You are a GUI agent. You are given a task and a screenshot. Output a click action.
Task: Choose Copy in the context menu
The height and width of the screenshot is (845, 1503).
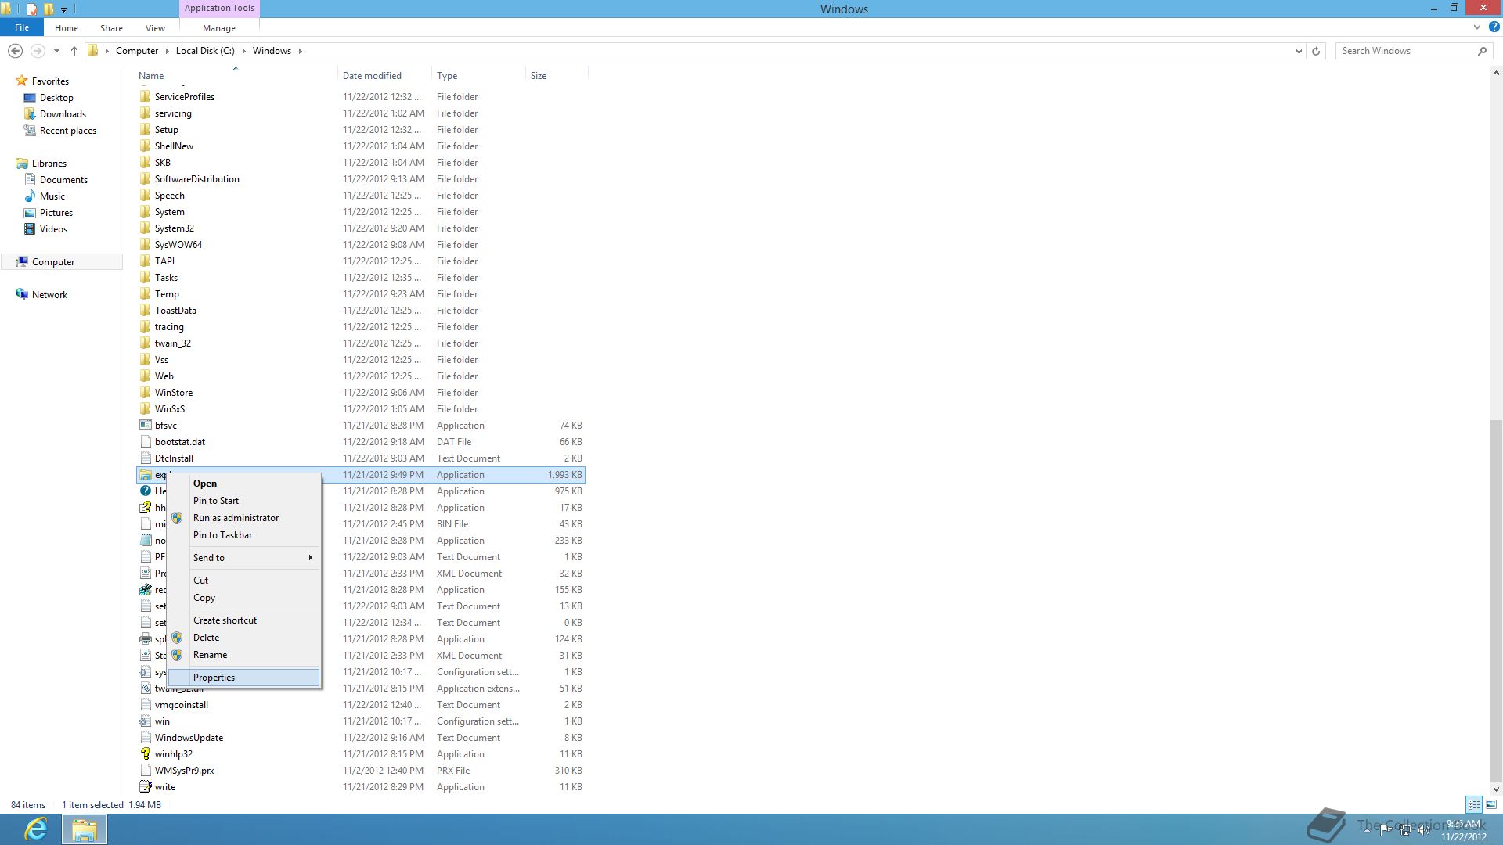[x=244, y=598]
